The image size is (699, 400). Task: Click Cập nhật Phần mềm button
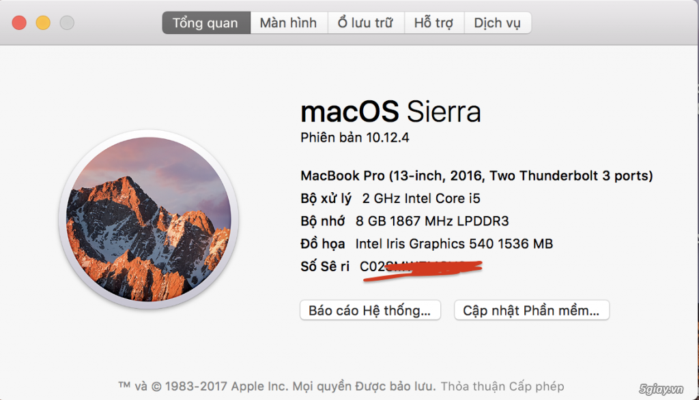tap(531, 310)
